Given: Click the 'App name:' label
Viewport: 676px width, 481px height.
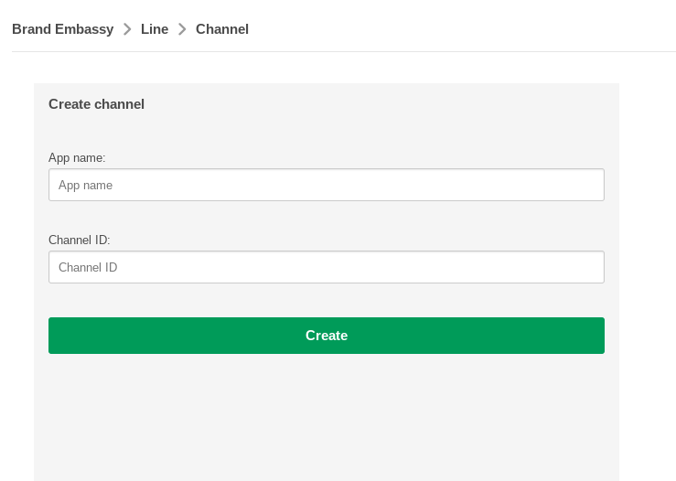Looking at the screenshot, I should point(77,158).
